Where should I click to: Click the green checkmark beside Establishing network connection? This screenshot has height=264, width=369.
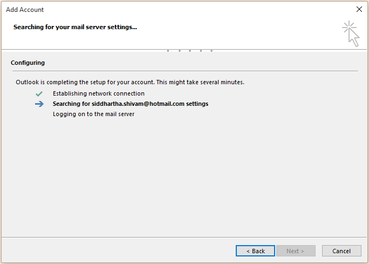39,94
